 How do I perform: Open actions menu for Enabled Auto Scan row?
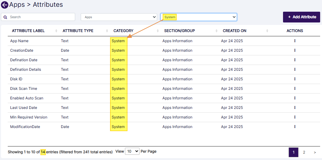pos(295,98)
